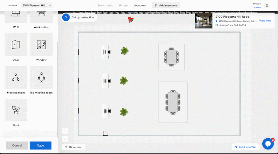Click the Save button

pyautogui.click(x=41, y=146)
